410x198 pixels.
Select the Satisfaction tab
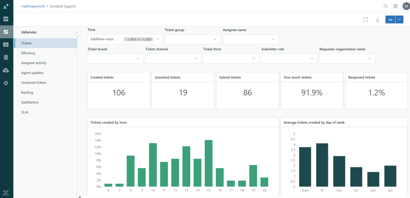30,102
